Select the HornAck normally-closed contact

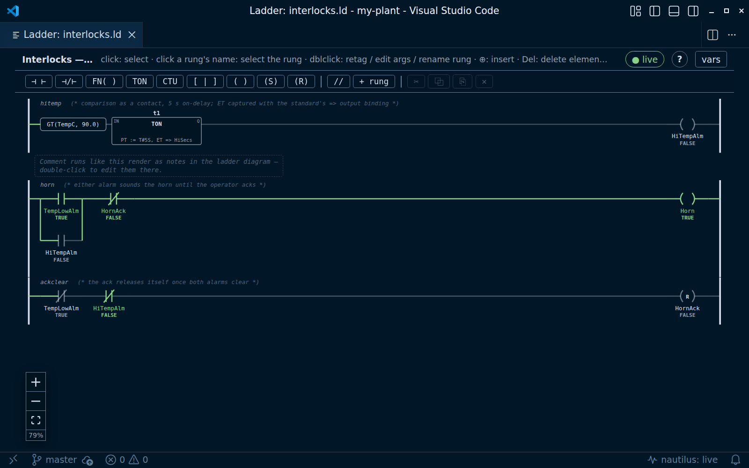tap(113, 199)
